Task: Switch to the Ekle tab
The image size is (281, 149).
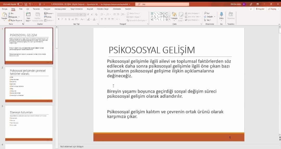Action: coord(21,9)
